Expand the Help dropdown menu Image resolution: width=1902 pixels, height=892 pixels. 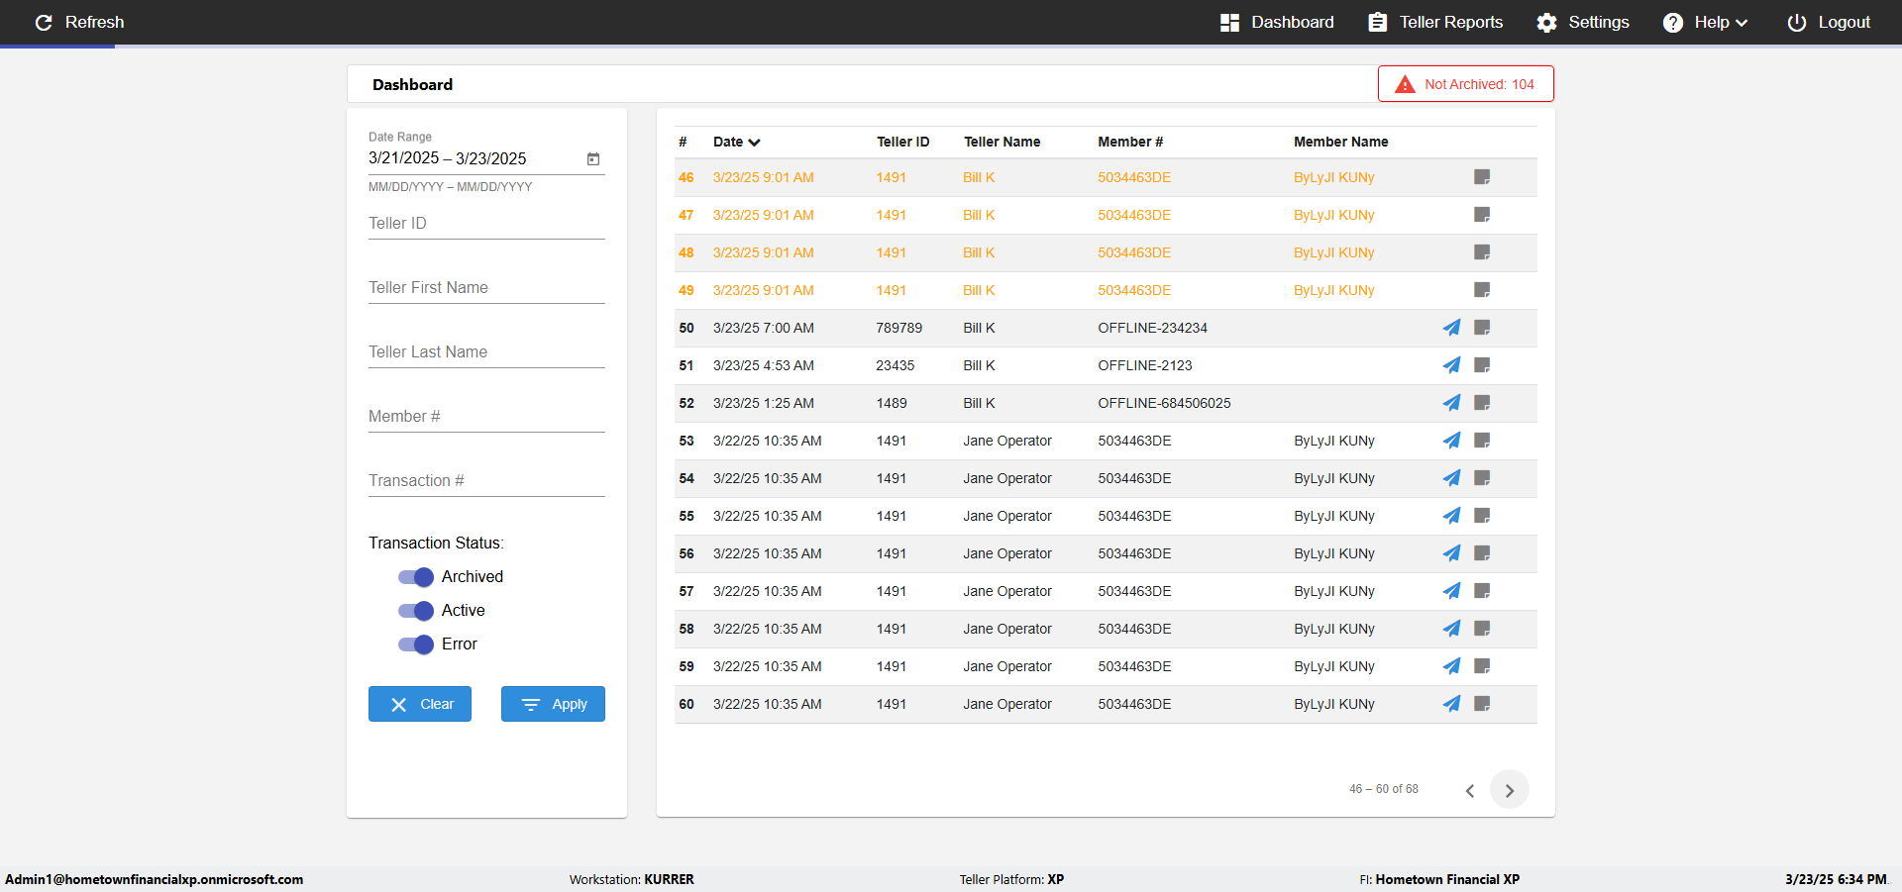[1705, 22]
